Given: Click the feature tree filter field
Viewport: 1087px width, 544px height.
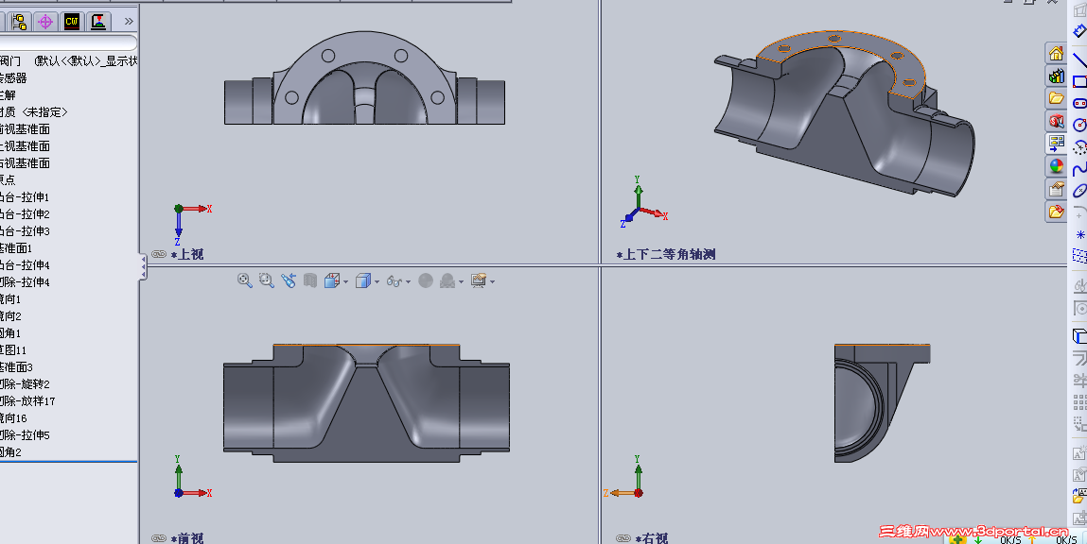Looking at the screenshot, I should (x=68, y=43).
